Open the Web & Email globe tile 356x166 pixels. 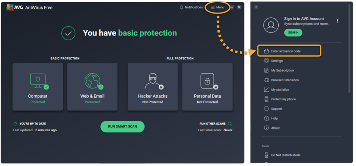(x=92, y=87)
